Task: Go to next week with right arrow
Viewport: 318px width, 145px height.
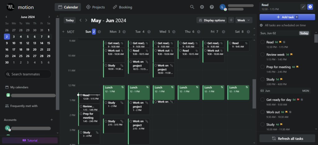Action: tap(86, 20)
